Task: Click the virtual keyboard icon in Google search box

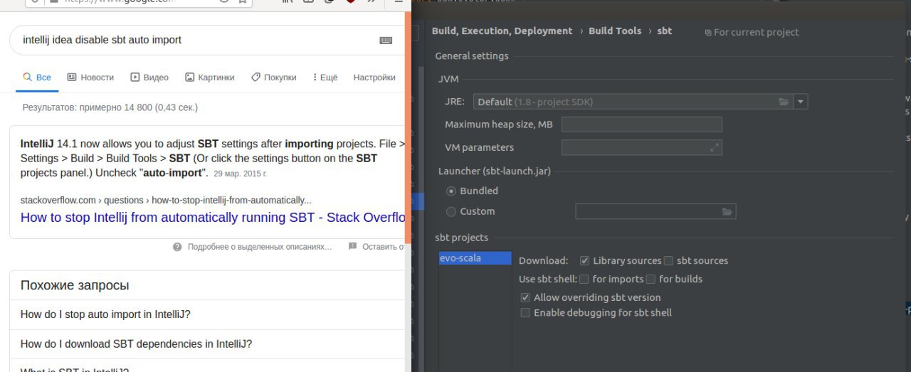Action: pos(386,41)
